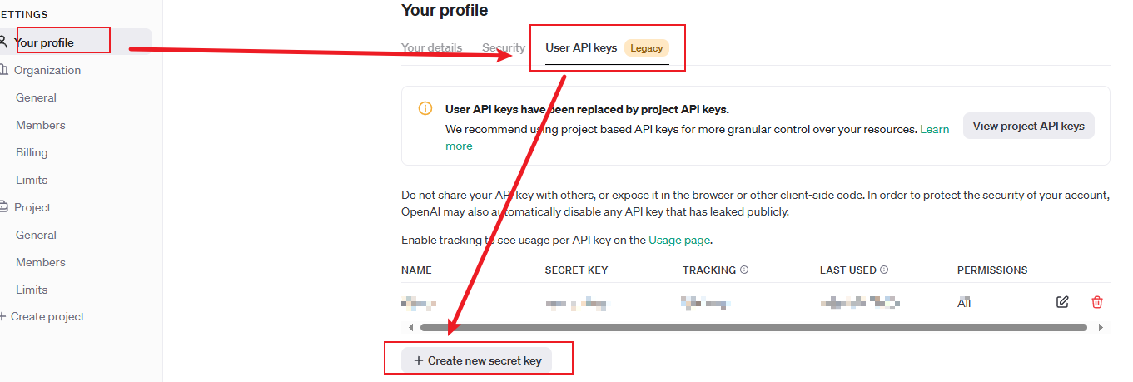
Task: Click the warning info icon in banner
Action: point(425,108)
